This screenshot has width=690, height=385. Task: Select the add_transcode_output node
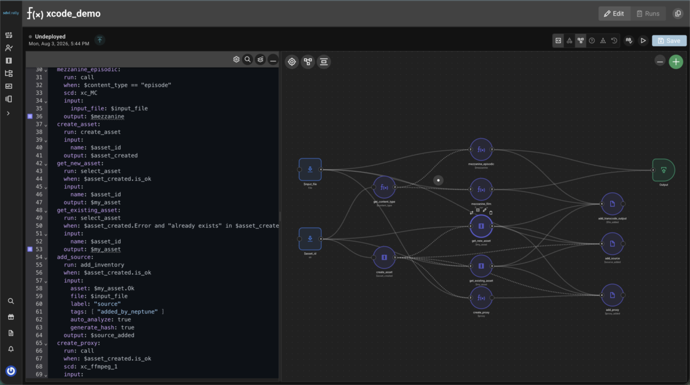[x=612, y=204]
